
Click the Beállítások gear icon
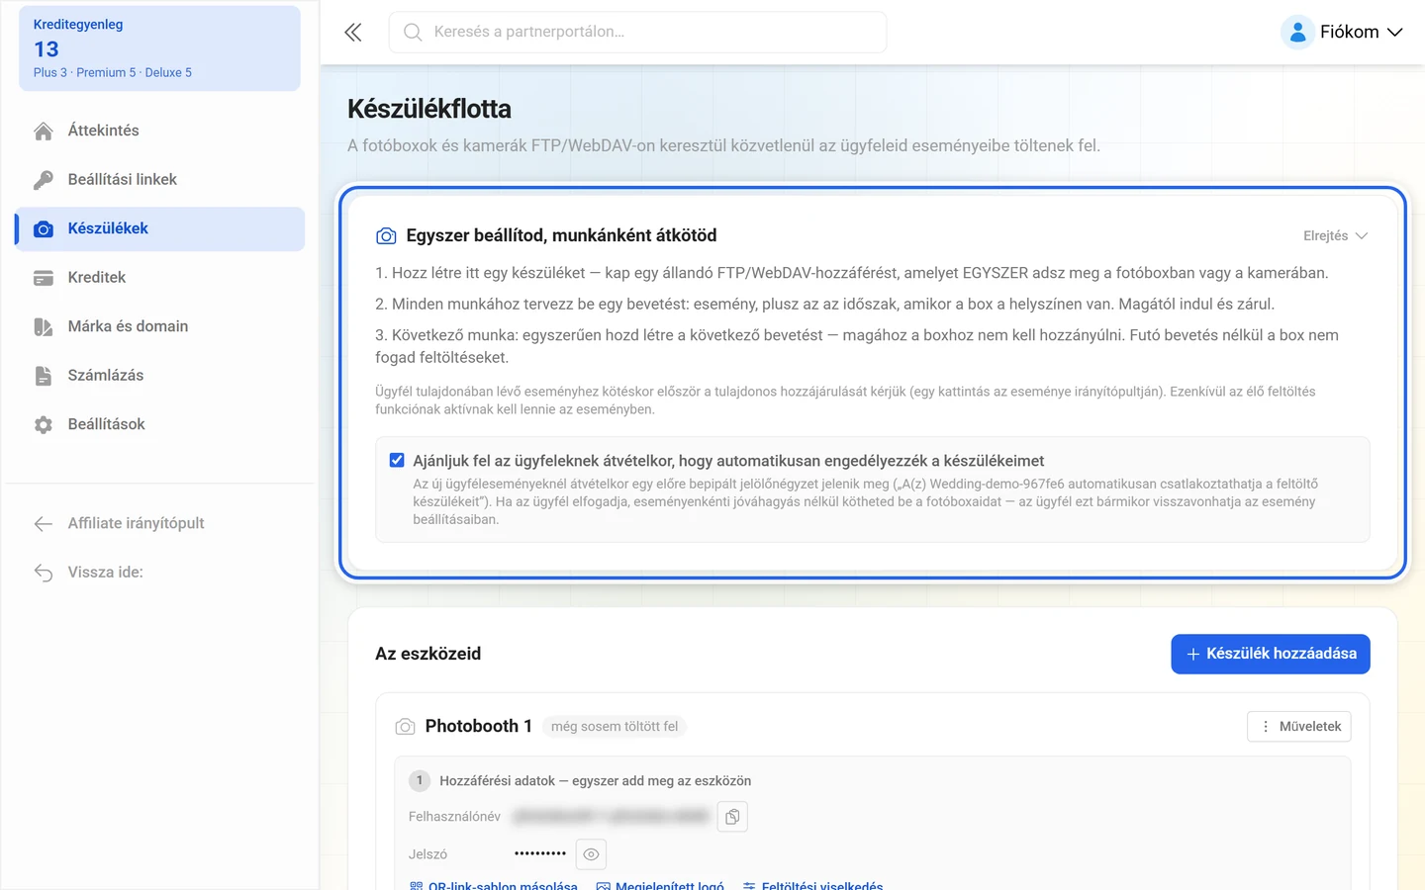click(44, 425)
